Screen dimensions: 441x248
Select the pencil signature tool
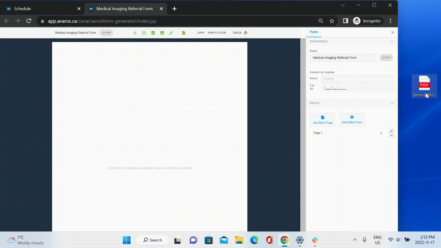[171, 33]
